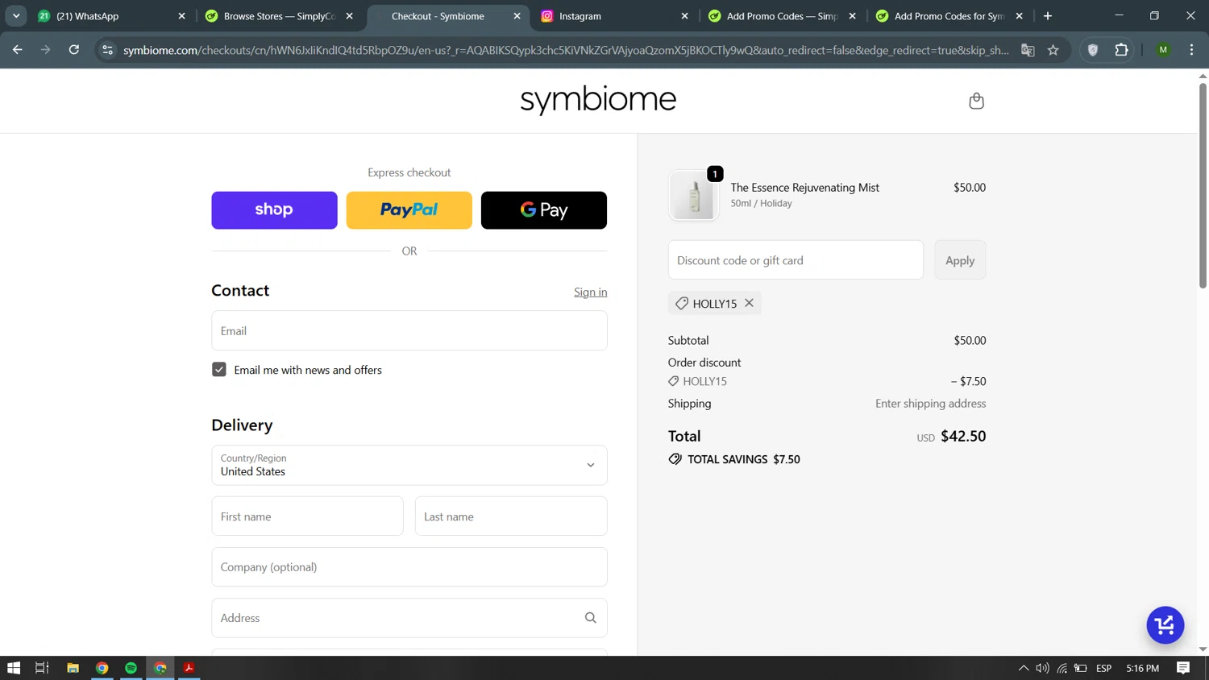Image resolution: width=1209 pixels, height=680 pixels.
Task: Click the browser forward arrow
Action: coord(45,50)
